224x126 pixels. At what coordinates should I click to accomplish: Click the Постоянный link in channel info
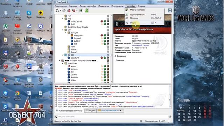(137, 45)
